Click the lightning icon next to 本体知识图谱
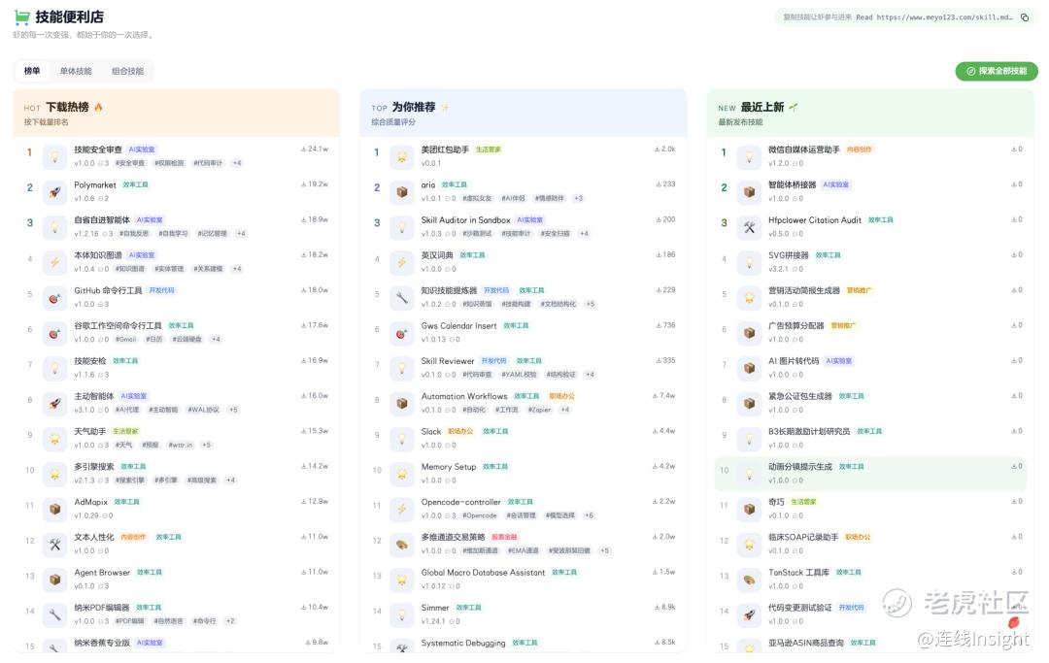The height and width of the screenshot is (663, 1049). (54, 262)
